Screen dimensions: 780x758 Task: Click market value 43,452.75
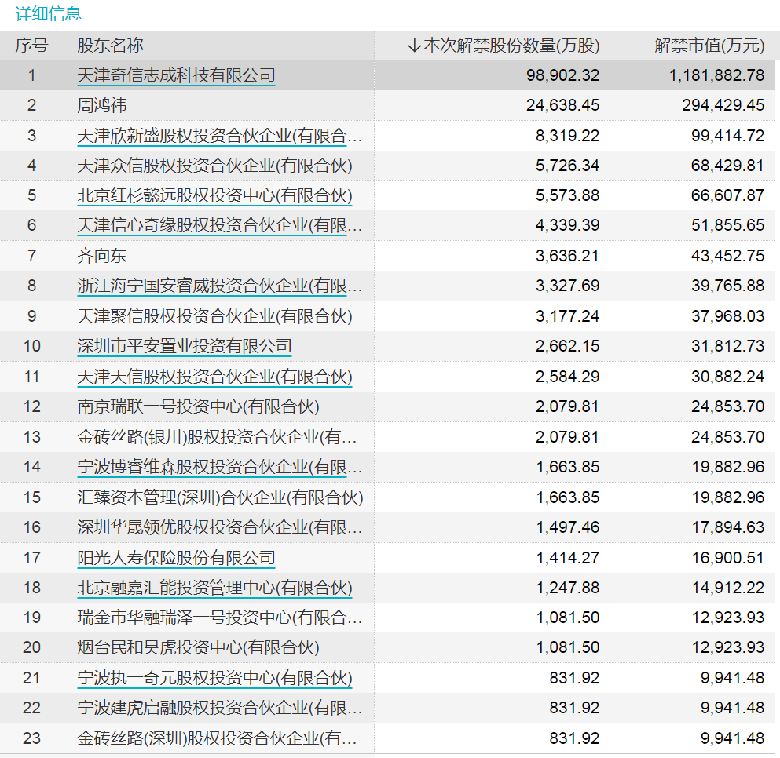728,256
